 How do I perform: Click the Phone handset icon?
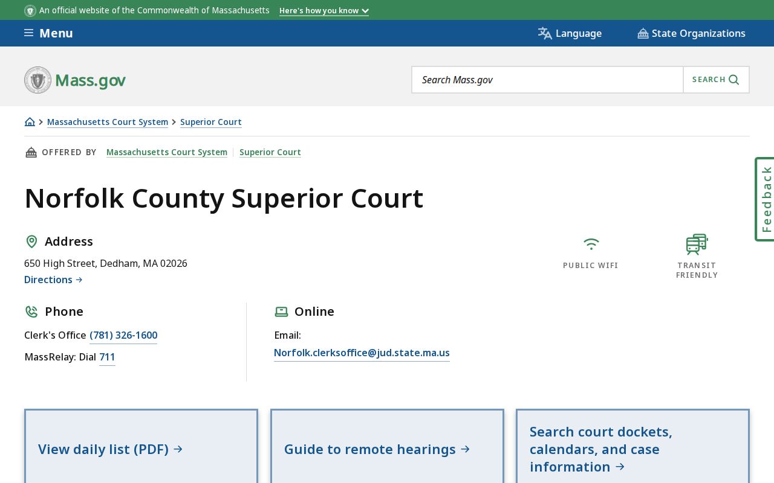31,312
